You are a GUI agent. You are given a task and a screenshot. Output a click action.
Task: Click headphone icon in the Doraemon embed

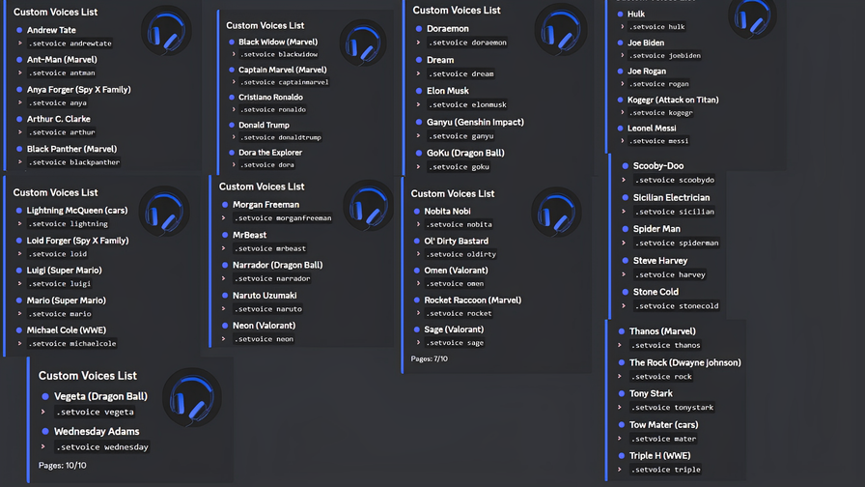561,30
